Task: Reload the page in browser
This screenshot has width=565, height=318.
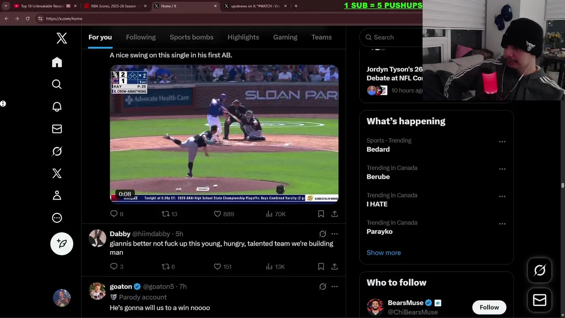Action: [x=27, y=19]
